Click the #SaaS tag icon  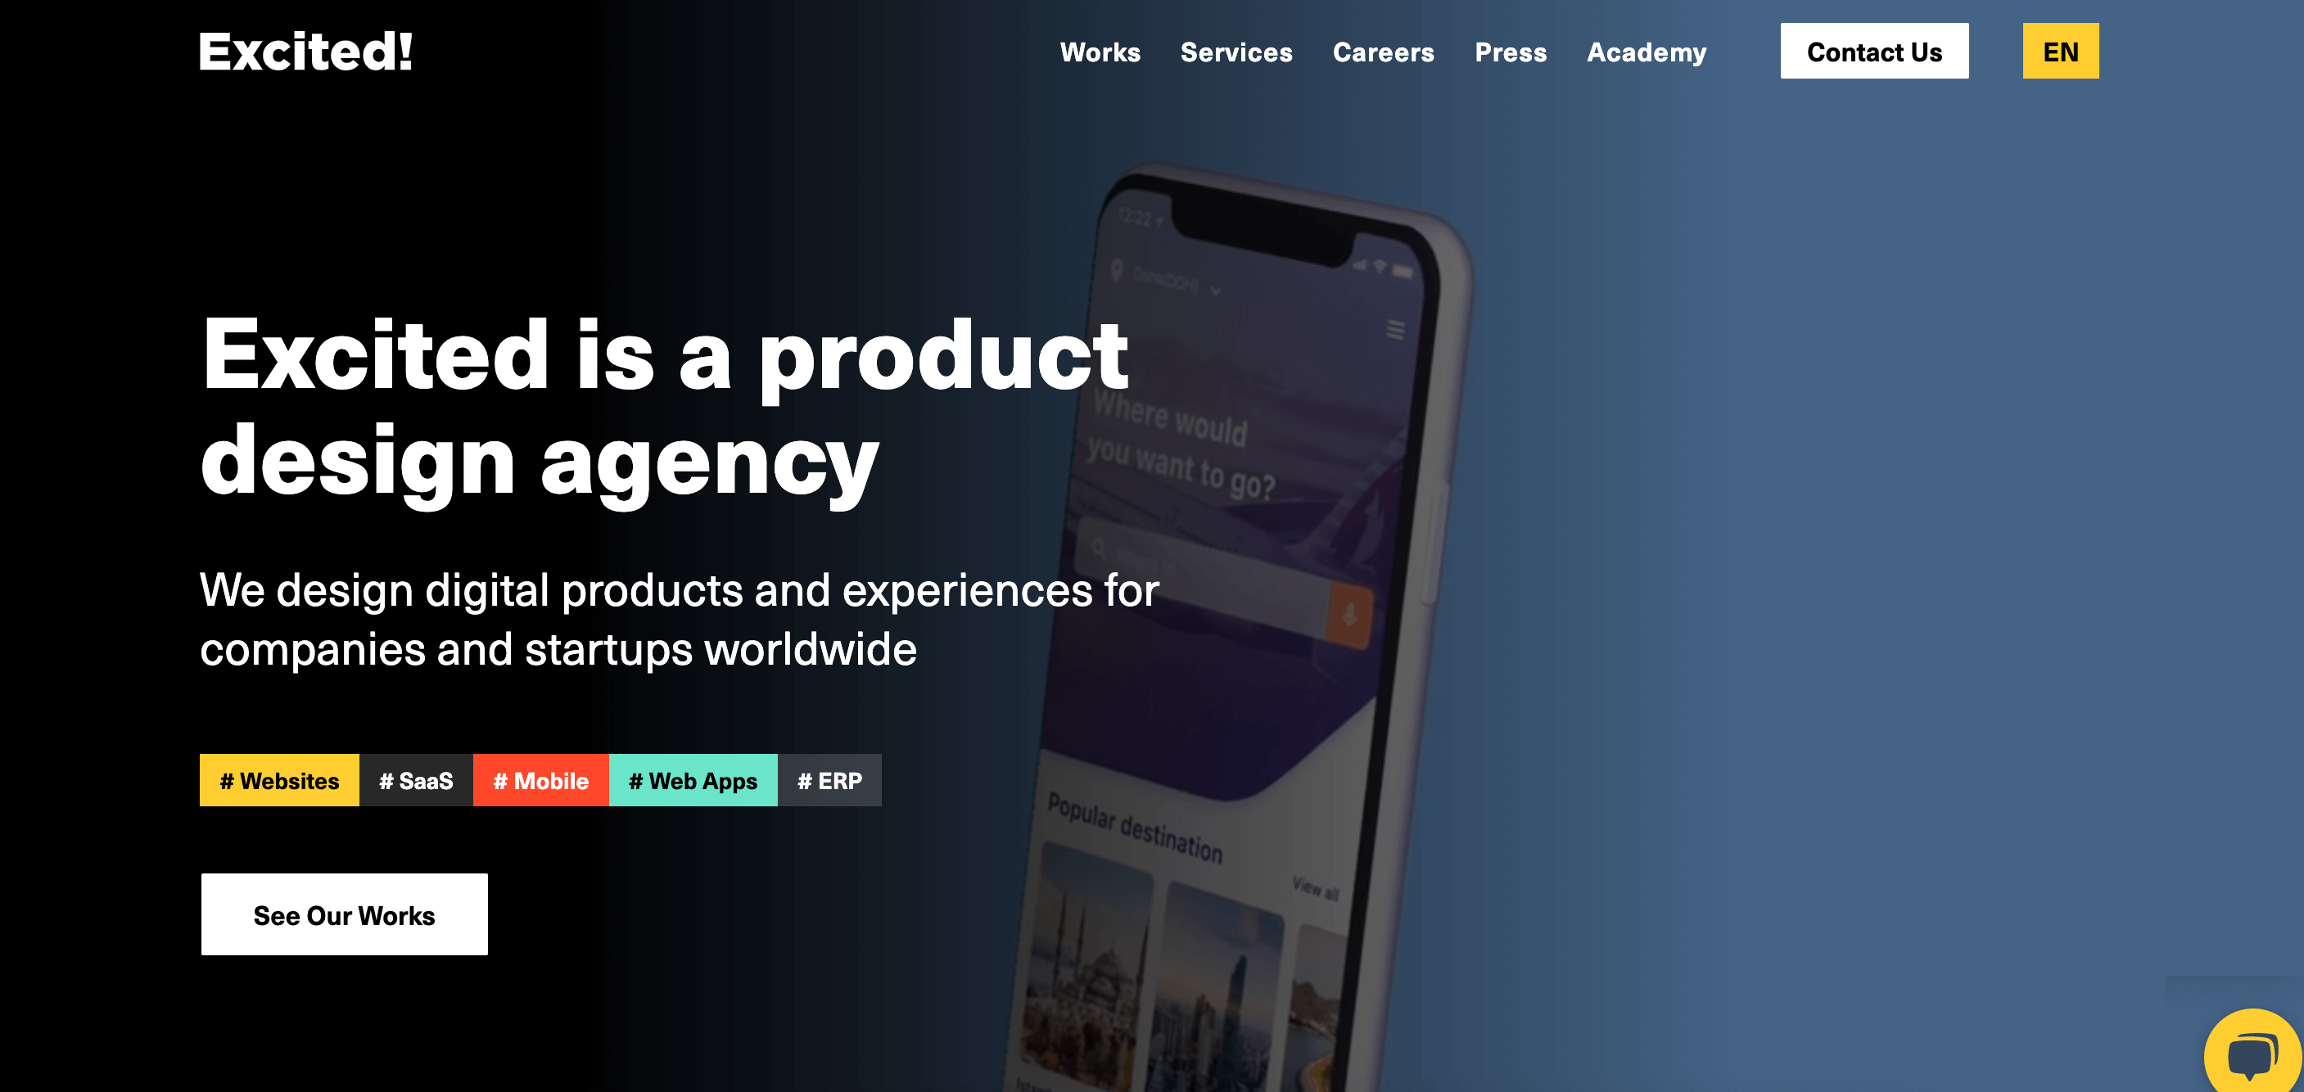tap(418, 779)
